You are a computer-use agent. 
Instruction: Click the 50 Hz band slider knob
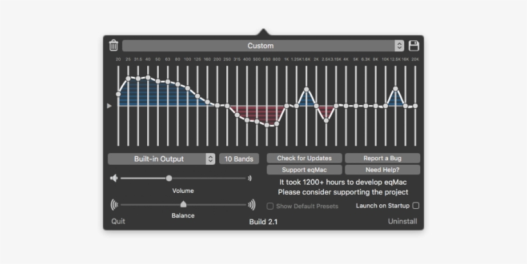coord(158,81)
